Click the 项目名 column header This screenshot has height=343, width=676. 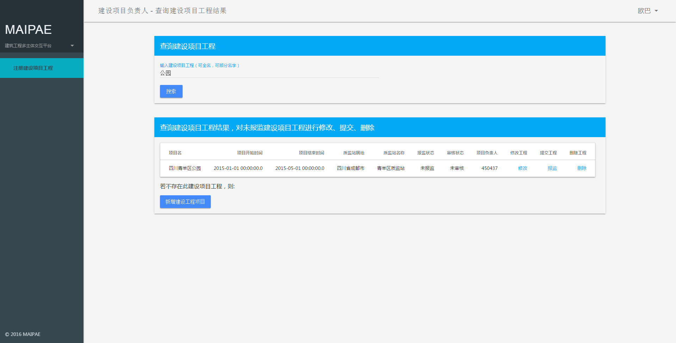coord(175,153)
